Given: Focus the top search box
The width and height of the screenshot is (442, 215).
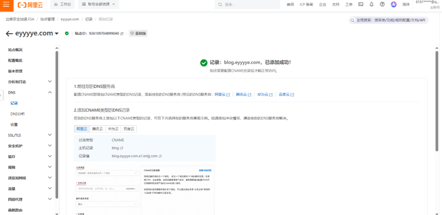Looking at the screenshot, I should (x=247, y=5).
